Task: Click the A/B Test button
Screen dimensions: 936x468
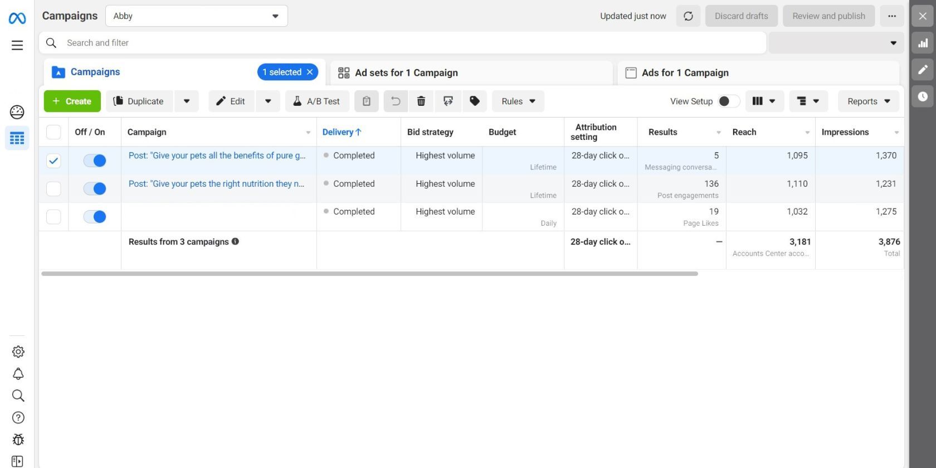Action: click(317, 101)
